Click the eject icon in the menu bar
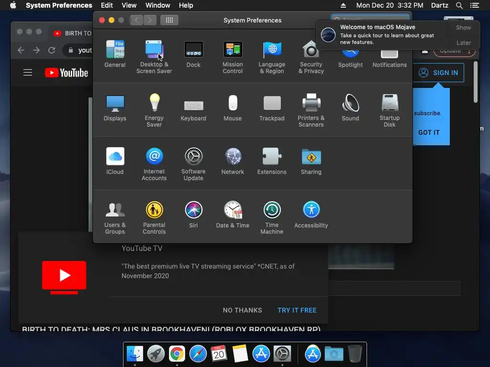Screen dimensions: 490x367 tap(343, 5)
